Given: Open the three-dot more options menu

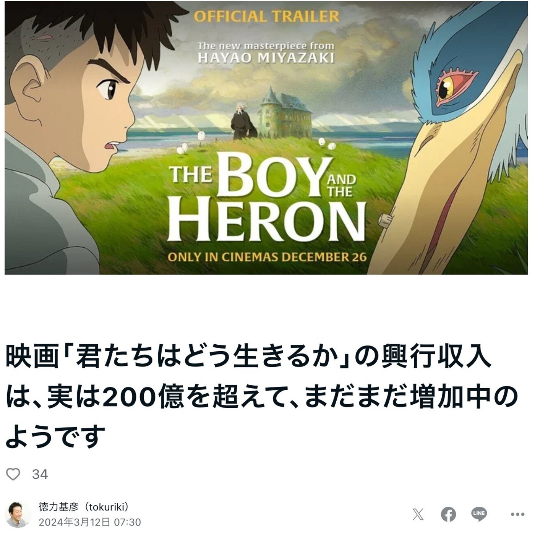Looking at the screenshot, I should point(517,514).
